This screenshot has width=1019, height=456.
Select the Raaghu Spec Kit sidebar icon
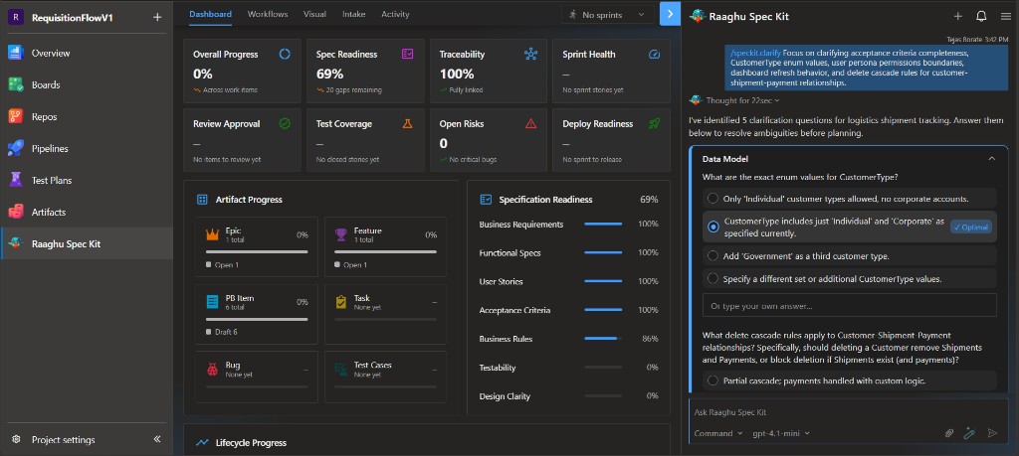click(x=16, y=243)
